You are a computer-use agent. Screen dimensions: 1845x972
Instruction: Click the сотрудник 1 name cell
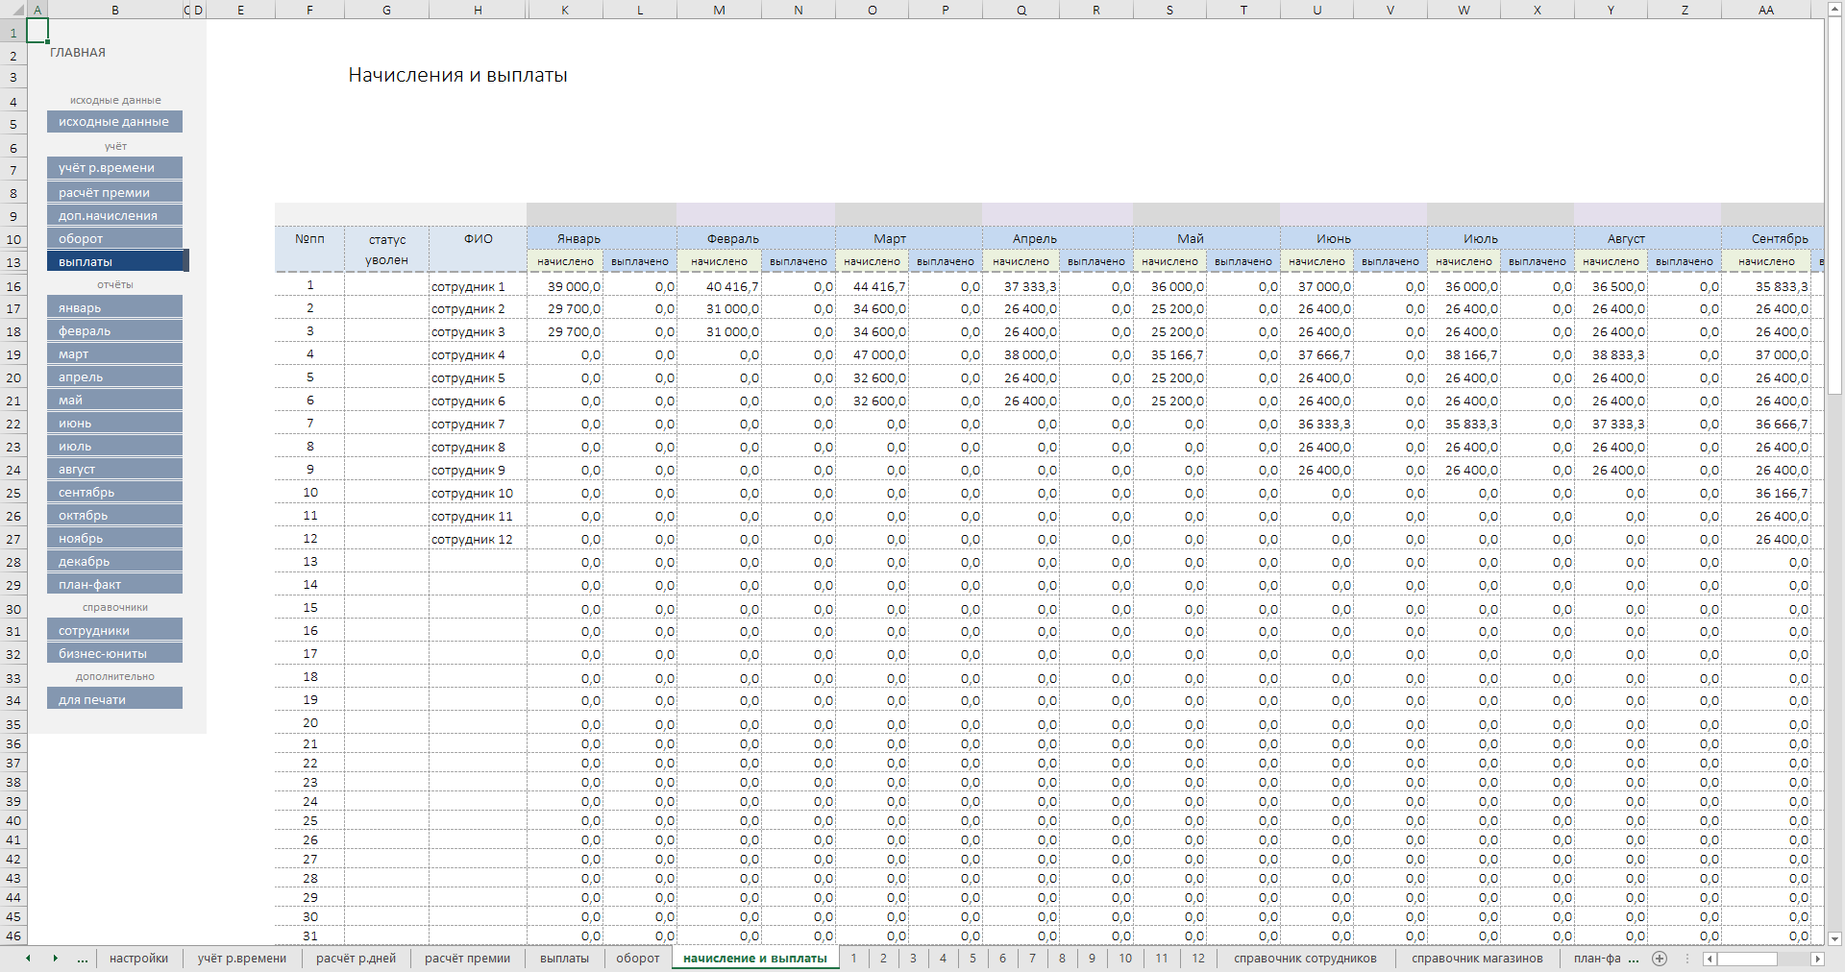point(478,286)
